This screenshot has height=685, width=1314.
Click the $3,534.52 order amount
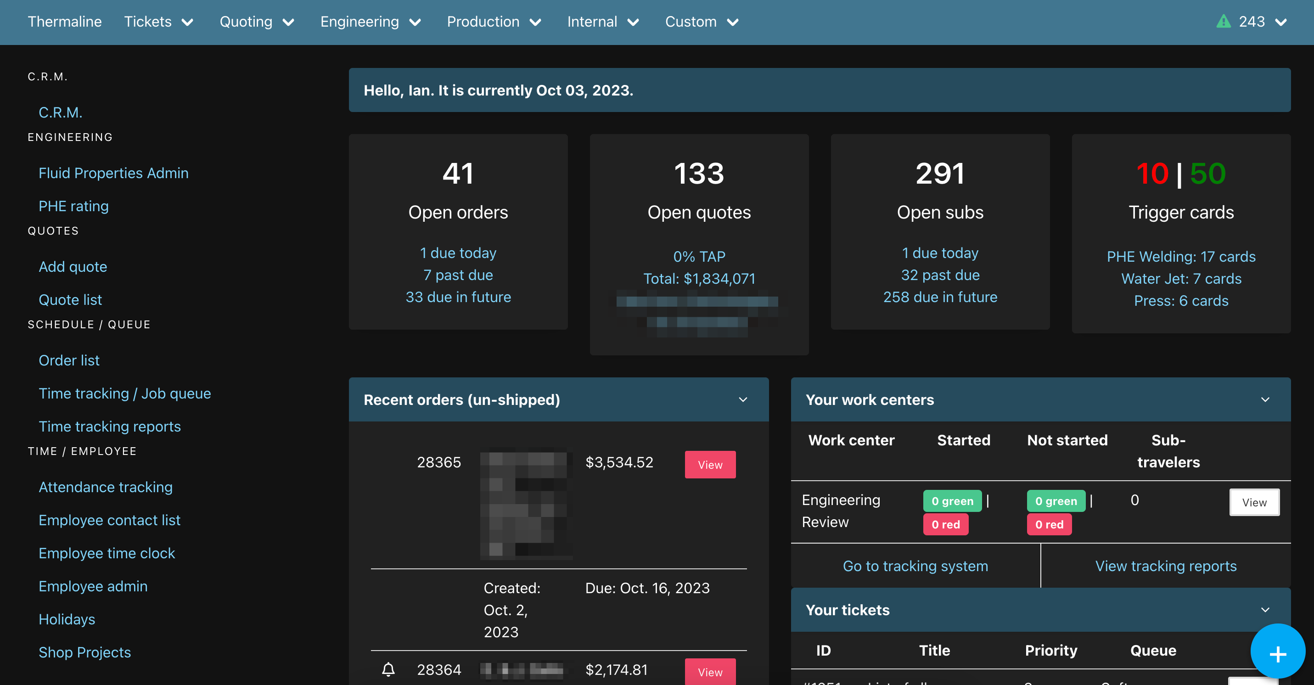coord(619,463)
